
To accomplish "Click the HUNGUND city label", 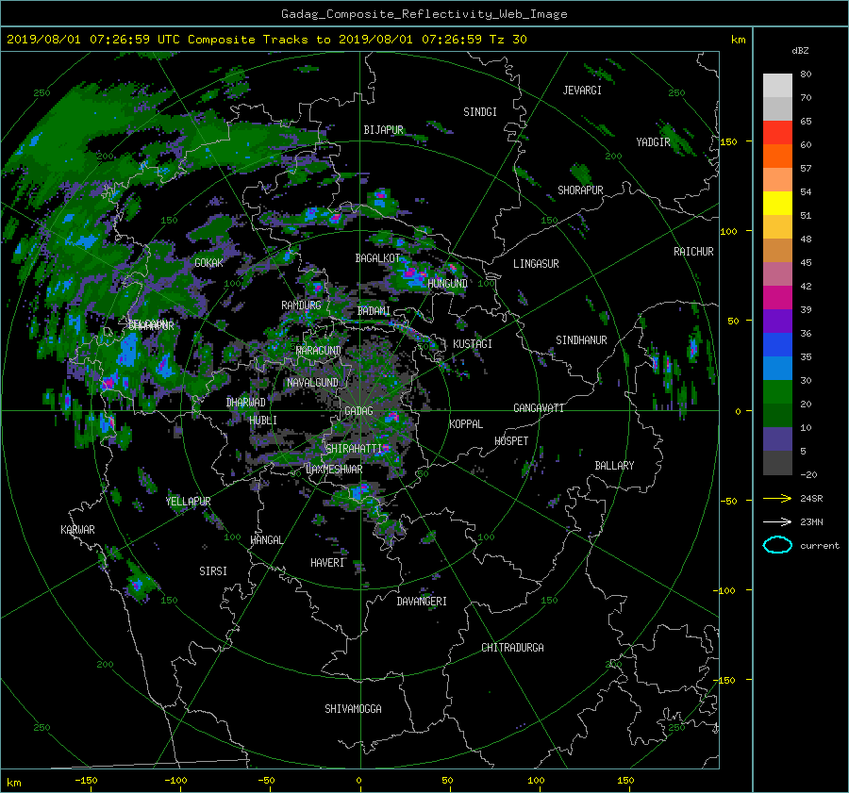I will tap(447, 284).
